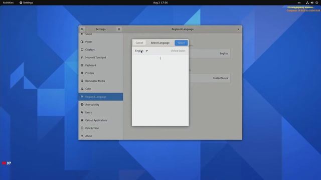Click the volume icon in top bar

[312, 2]
